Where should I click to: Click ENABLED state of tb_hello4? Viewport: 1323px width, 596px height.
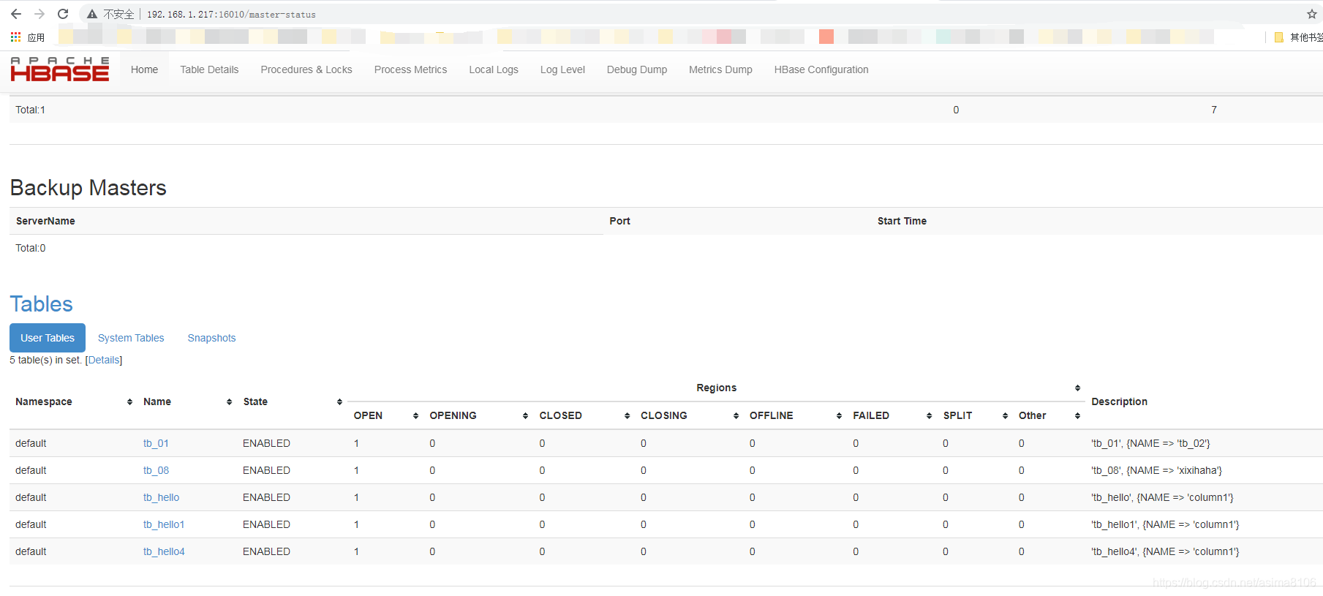[x=266, y=551]
